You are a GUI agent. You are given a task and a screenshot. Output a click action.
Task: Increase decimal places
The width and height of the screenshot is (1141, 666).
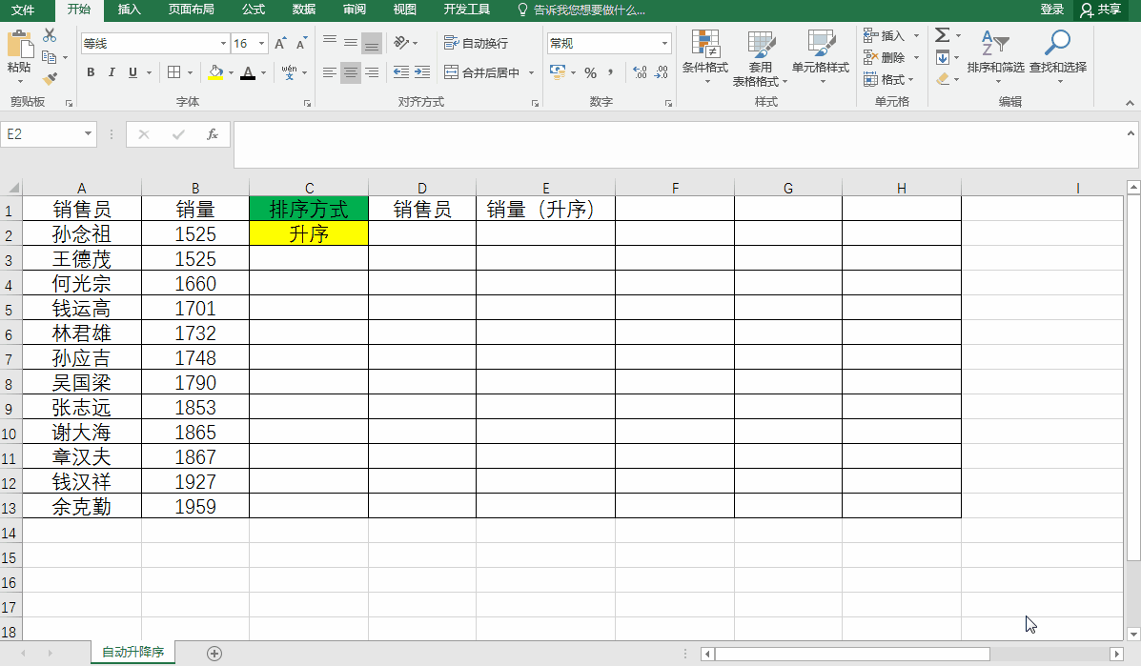click(x=640, y=72)
